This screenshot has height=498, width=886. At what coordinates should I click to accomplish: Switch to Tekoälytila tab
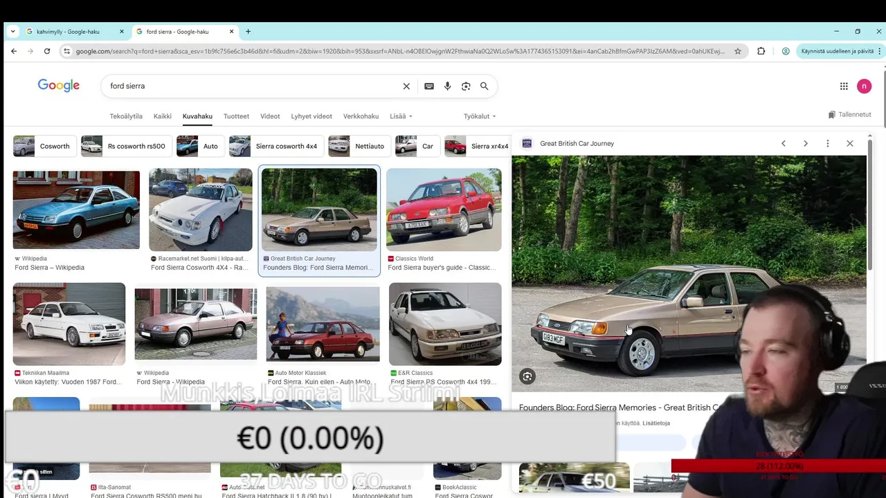(x=126, y=116)
